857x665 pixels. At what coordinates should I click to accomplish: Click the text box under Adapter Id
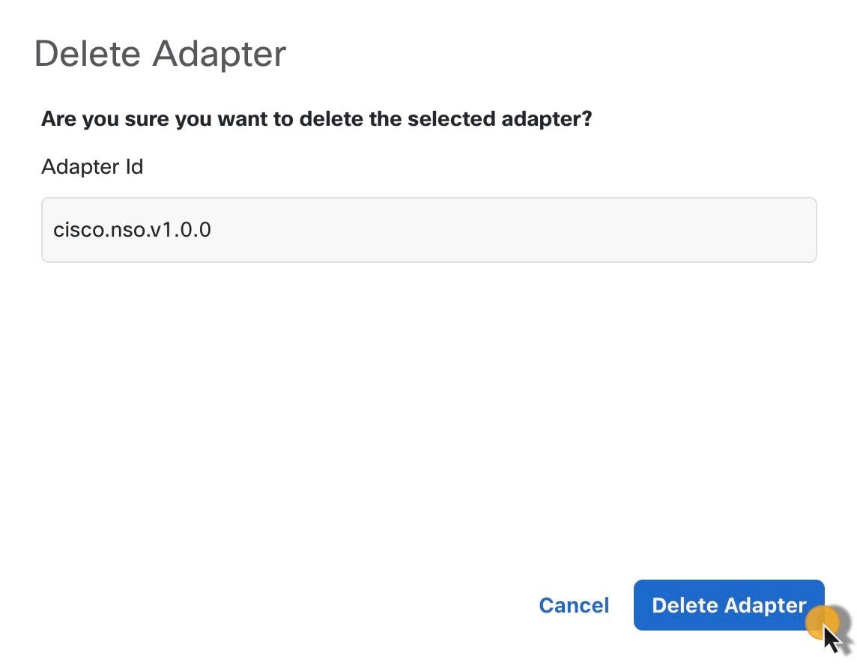pos(428,230)
